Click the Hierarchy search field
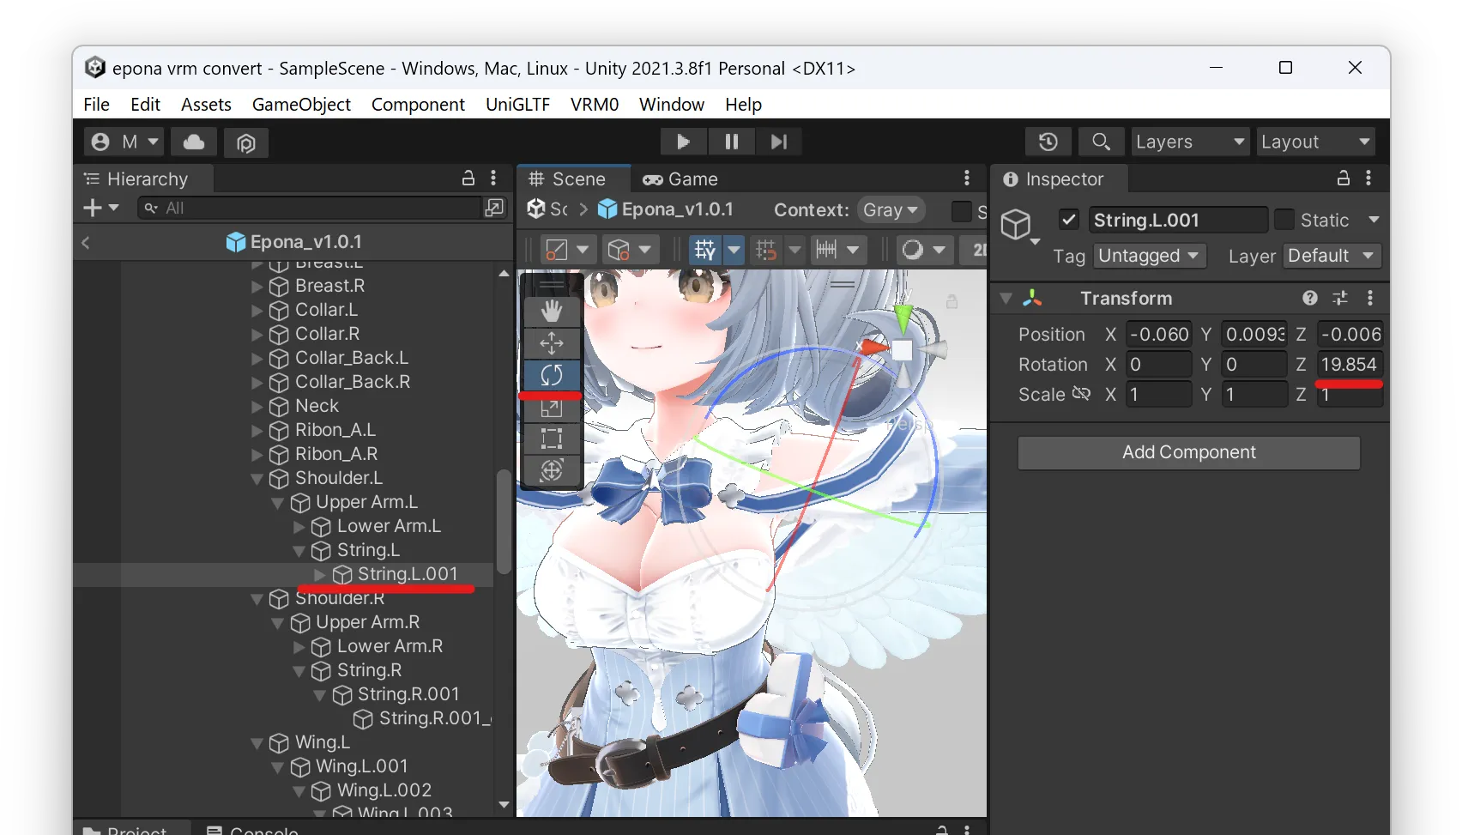This screenshot has width=1462, height=835. pos(310,208)
